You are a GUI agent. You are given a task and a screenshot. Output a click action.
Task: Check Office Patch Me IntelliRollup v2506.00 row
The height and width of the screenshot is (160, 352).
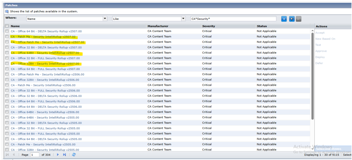pyautogui.click(x=7, y=74)
